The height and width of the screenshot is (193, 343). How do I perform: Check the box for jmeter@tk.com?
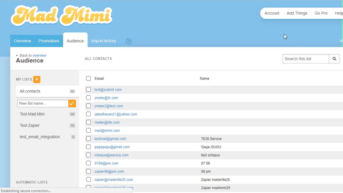[88, 98]
